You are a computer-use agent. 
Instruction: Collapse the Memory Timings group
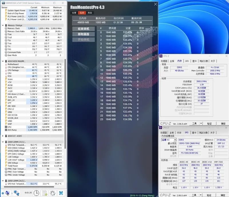[x=3, y=25]
